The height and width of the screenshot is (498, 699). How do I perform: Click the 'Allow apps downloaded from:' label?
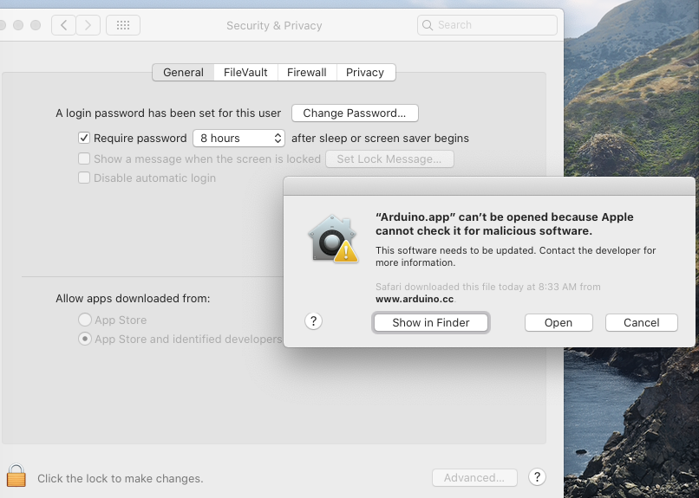coord(133,298)
